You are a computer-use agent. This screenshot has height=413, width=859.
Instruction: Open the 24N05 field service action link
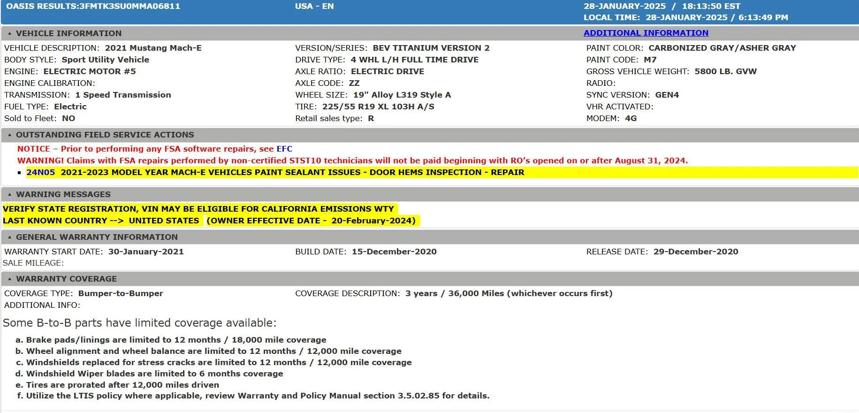point(40,172)
